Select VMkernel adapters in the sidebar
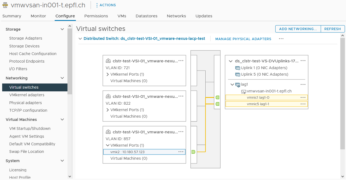The width and height of the screenshot is (346, 180). (x=27, y=95)
